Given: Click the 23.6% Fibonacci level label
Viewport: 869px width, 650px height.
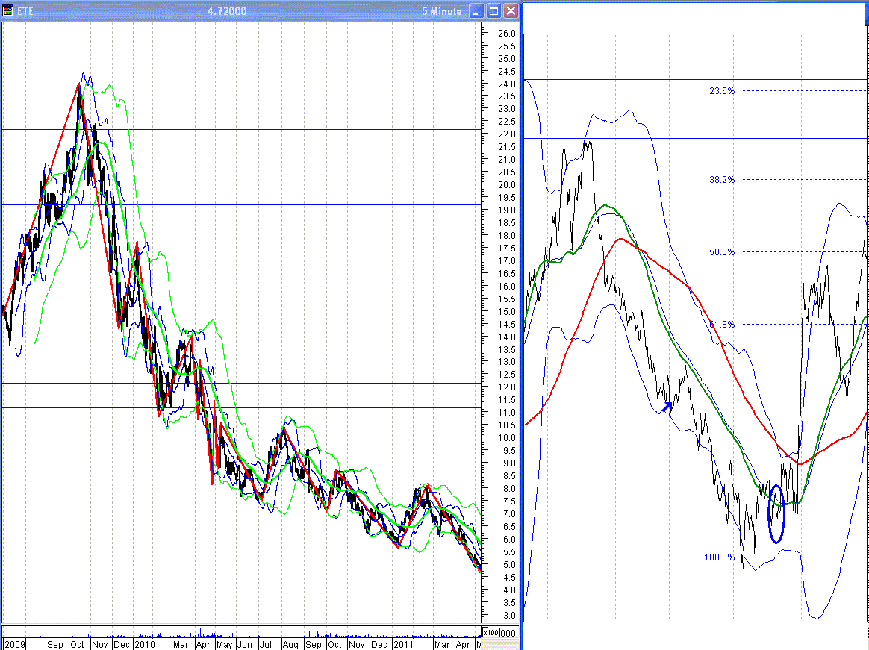Looking at the screenshot, I should (722, 91).
